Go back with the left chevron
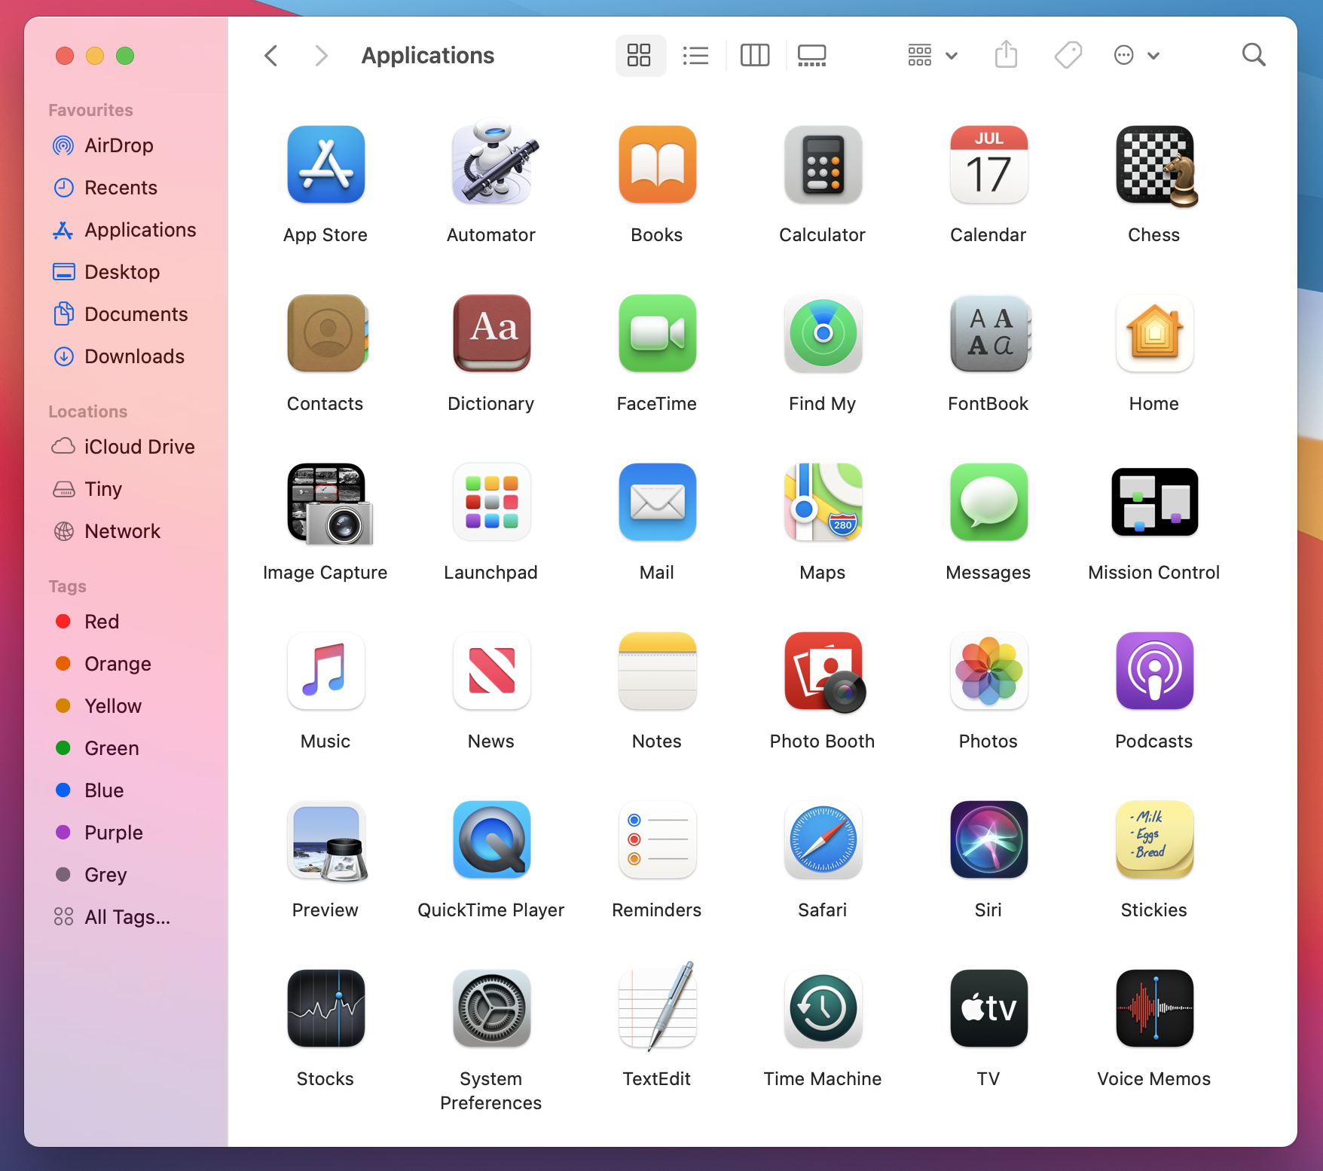 coord(272,55)
